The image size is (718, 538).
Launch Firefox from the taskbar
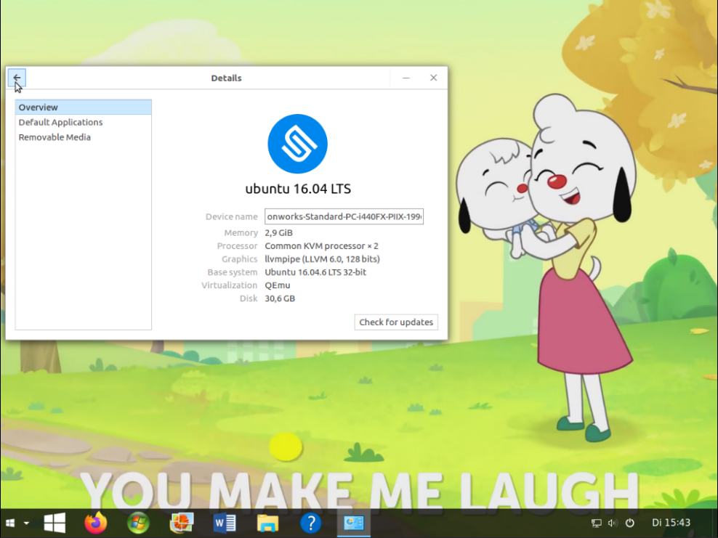point(96,523)
